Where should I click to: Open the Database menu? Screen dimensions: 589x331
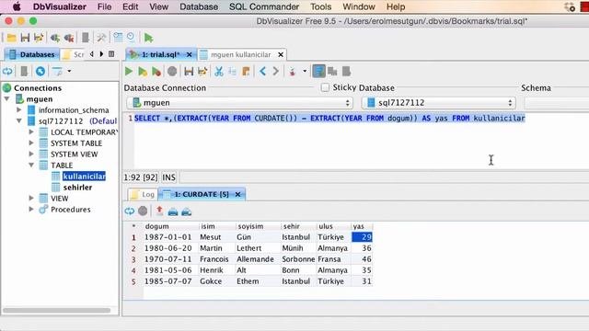point(199,6)
